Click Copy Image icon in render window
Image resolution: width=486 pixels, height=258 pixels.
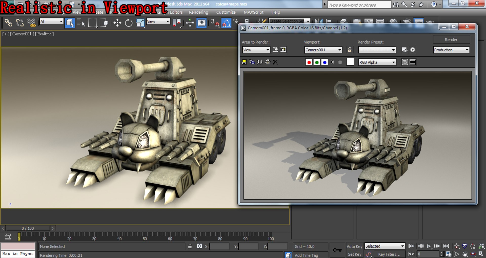[252, 62]
